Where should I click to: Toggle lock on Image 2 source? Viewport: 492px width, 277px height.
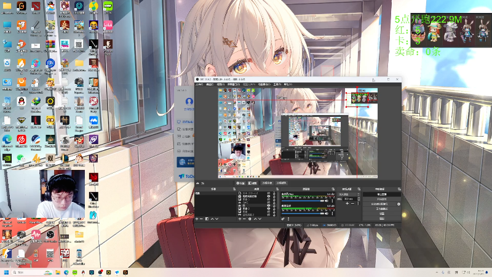click(274, 209)
